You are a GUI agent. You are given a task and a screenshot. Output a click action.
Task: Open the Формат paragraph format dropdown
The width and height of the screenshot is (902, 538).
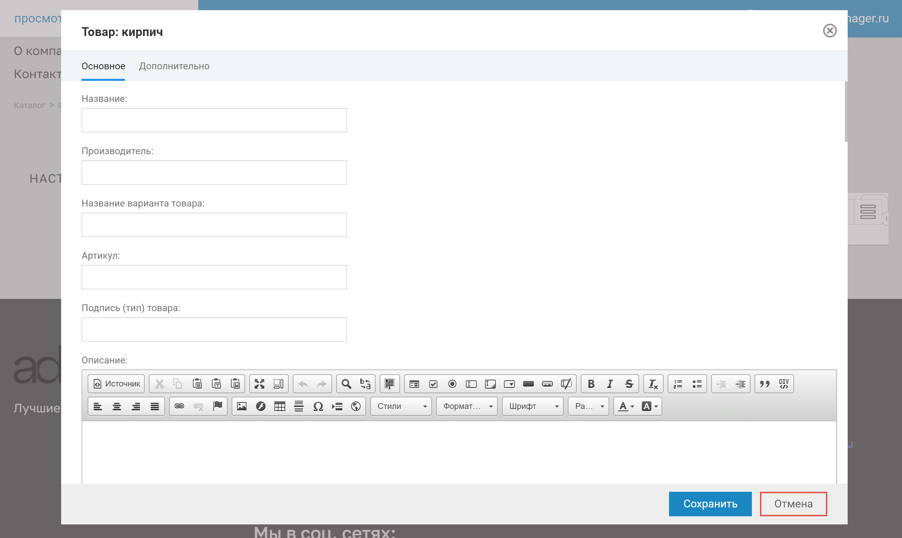pyautogui.click(x=467, y=406)
